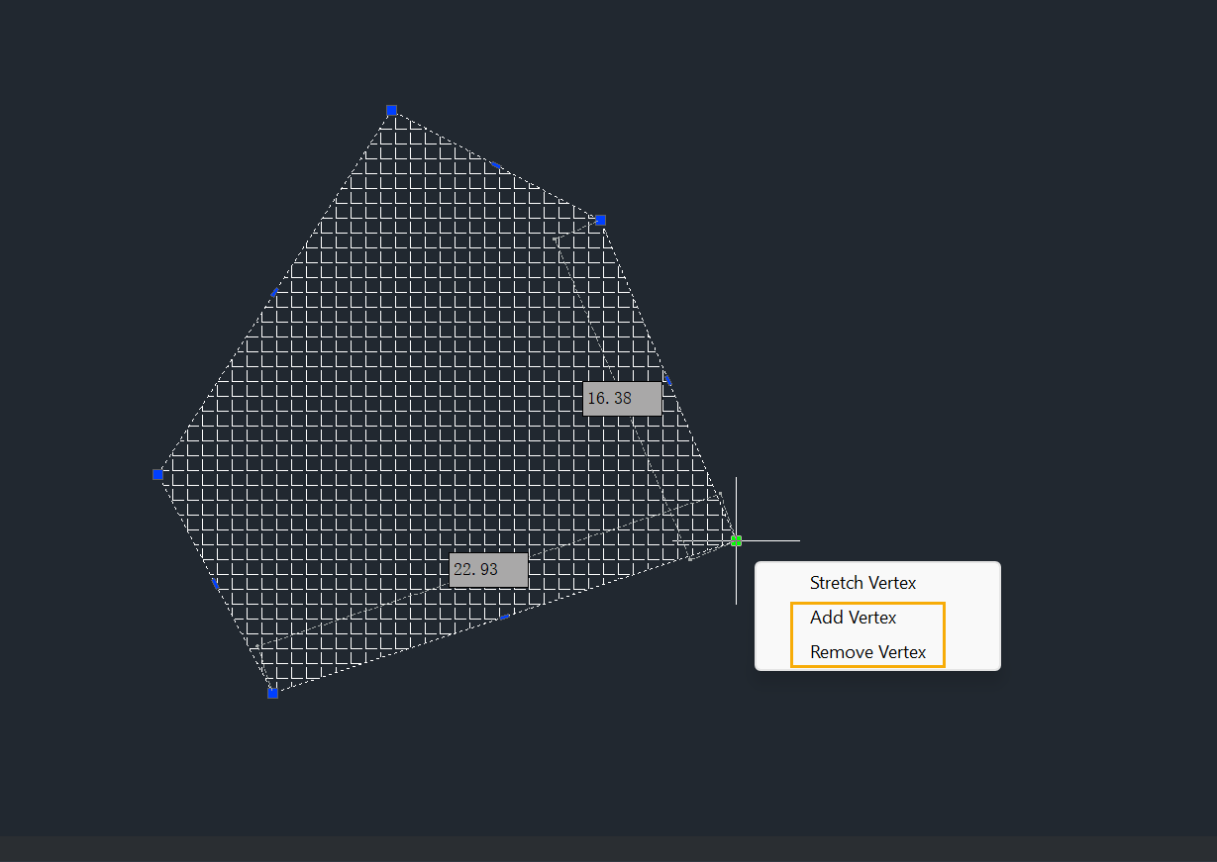Click the 16.38 dimension input box

tap(622, 399)
